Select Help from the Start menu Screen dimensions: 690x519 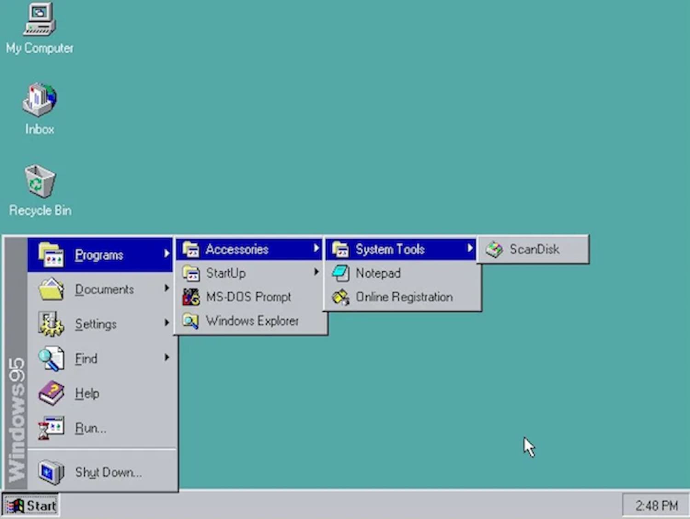click(x=87, y=393)
